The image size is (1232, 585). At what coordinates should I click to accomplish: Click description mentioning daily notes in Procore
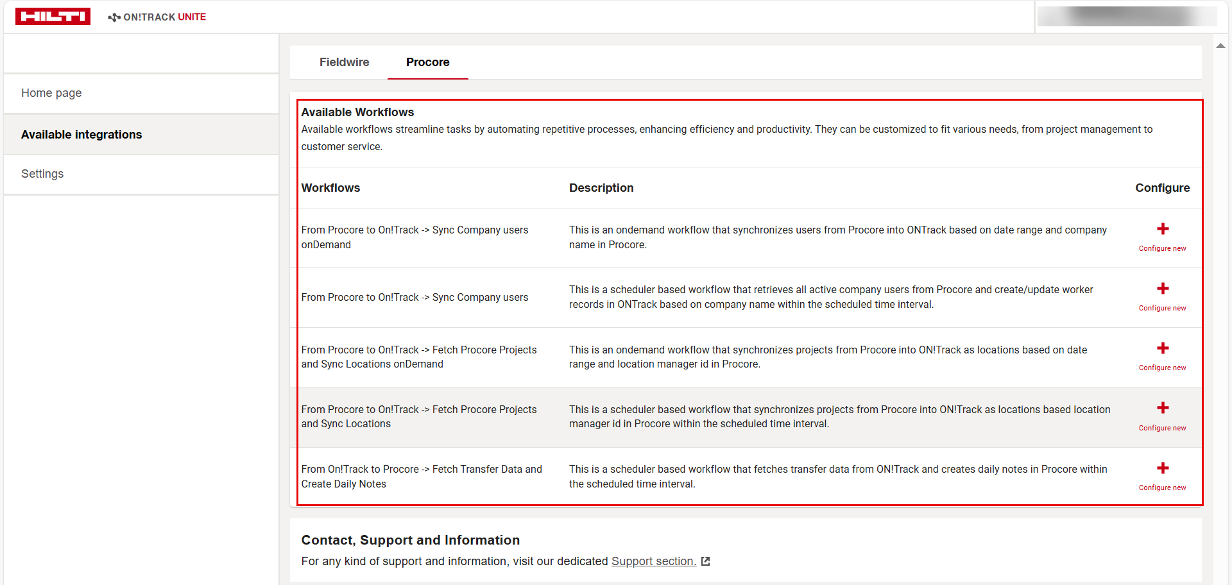click(838, 477)
